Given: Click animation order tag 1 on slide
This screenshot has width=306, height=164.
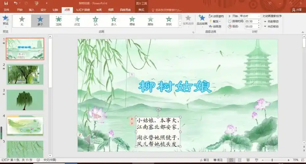Looking at the screenshot, I should (x=132, y=74).
